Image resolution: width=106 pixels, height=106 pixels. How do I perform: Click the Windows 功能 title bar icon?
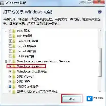pyautogui.click(x=2, y=3)
